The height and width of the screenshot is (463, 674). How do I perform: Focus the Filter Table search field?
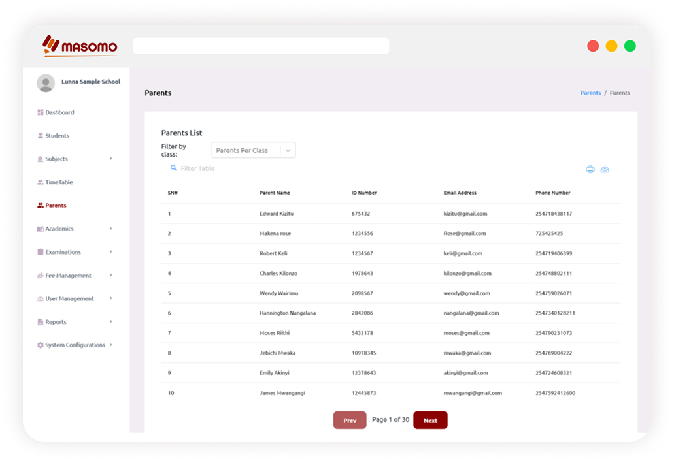pyautogui.click(x=222, y=168)
